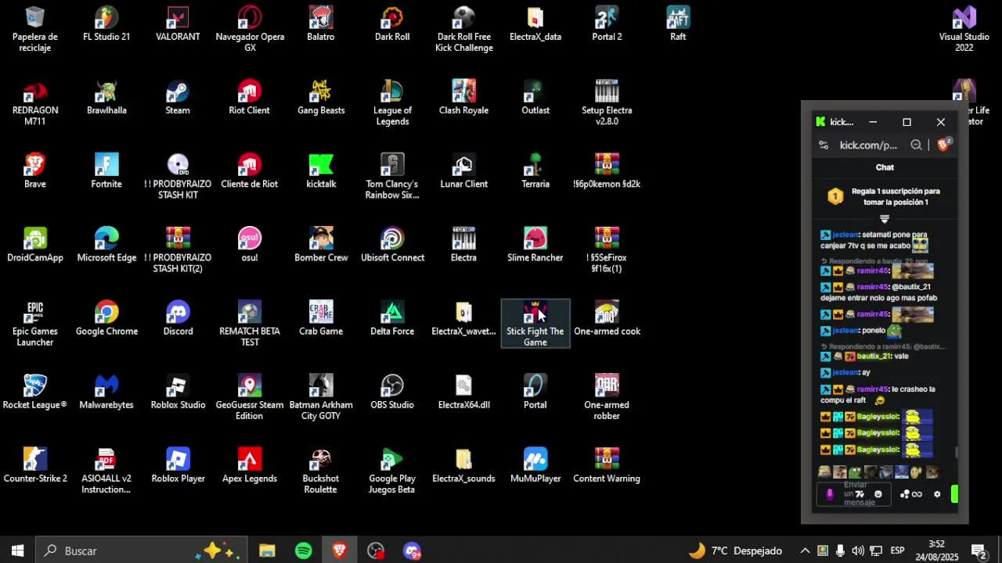The image size is (1002, 563).
Task: Select the Dark Roll shortcut
Action: click(392, 24)
